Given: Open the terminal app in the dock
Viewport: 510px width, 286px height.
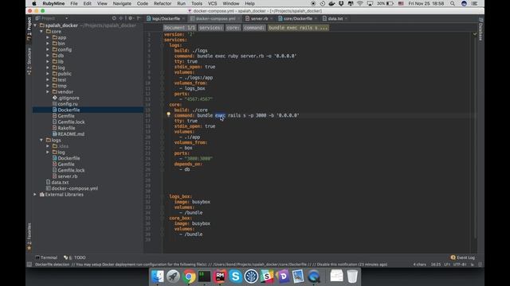Looking at the screenshot, I should (204, 276).
